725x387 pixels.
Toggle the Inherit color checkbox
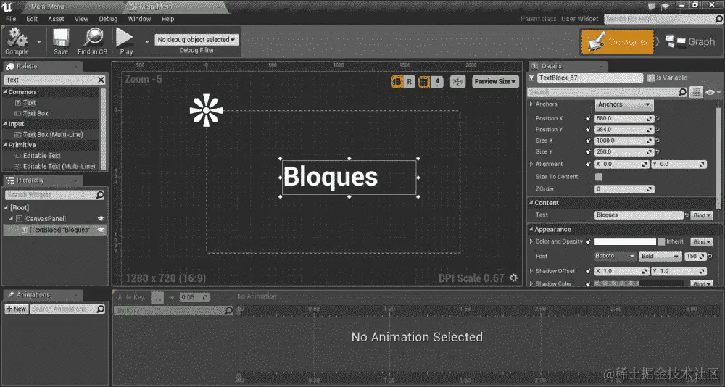click(x=661, y=241)
